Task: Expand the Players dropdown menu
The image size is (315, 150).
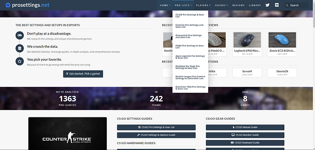Action: pyautogui.click(x=204, y=5)
